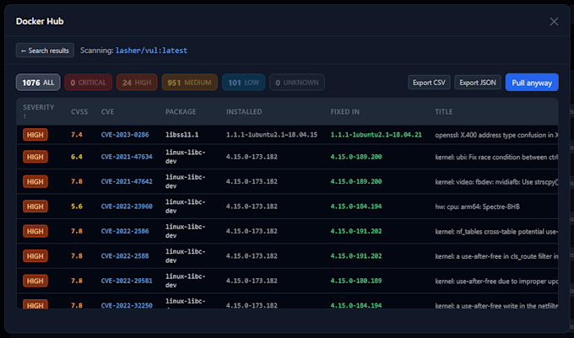The width and height of the screenshot is (574, 338).
Task: Open CVE-2023-0286 link
Action: click(125, 135)
